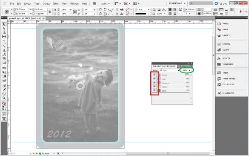Click the reference point locator grid
Image resolution: width=249 pixels, height=156 pixels.
point(6,12)
